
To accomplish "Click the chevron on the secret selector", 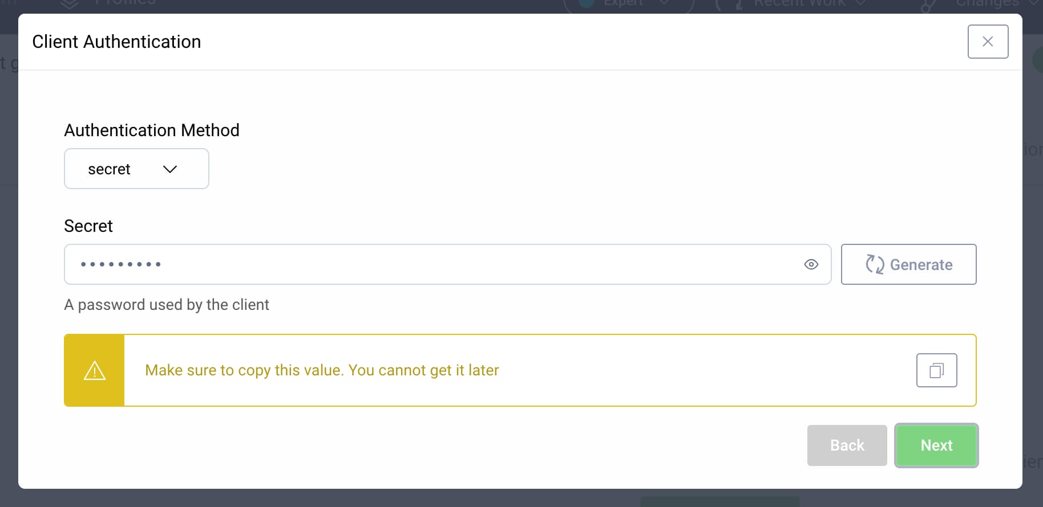I will (x=170, y=169).
